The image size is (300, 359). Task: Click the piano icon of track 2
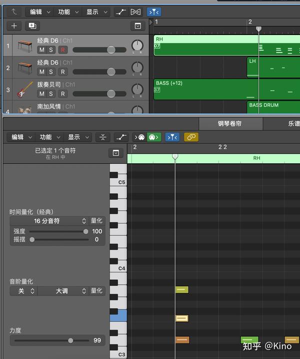[24, 68]
